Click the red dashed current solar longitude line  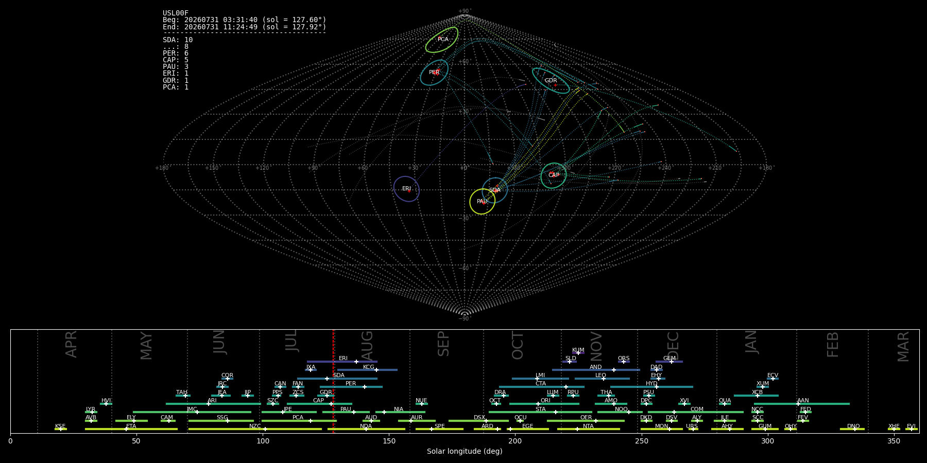(333, 381)
